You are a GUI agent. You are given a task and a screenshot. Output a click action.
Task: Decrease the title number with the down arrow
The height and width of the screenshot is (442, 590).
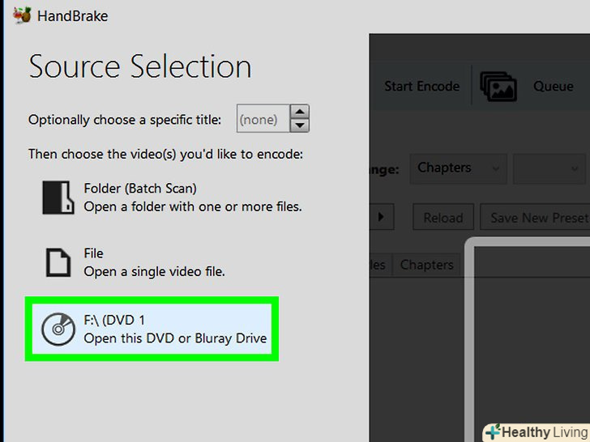click(x=300, y=125)
